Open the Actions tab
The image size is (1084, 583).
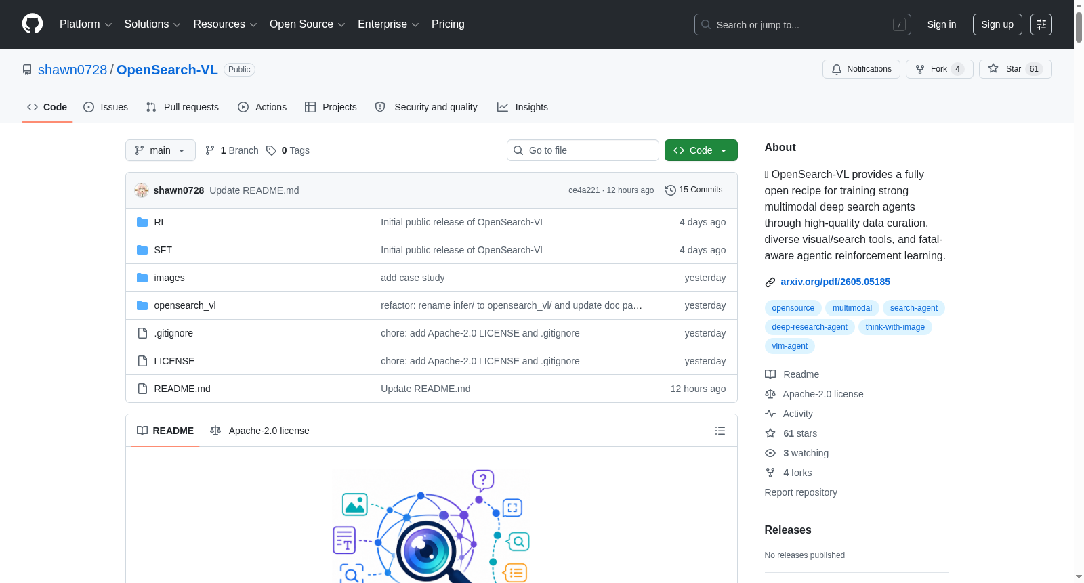(x=262, y=107)
